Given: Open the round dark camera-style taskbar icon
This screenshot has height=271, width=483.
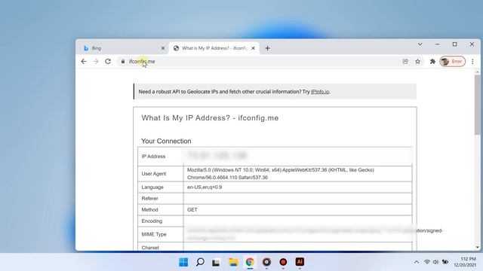Looking at the screenshot, I should tap(266, 262).
